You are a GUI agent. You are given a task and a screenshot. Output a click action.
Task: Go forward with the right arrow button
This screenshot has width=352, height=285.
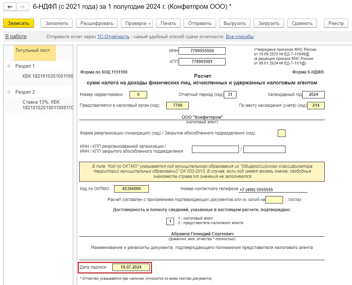point(22,7)
